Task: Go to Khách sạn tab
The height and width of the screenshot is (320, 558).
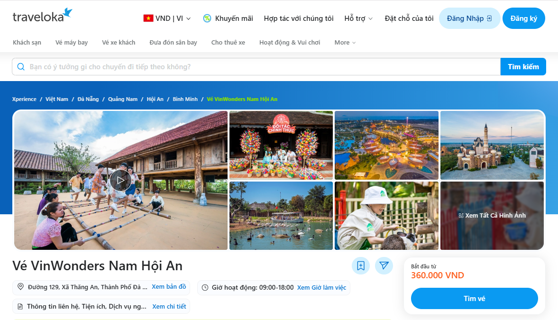Action: coord(27,42)
